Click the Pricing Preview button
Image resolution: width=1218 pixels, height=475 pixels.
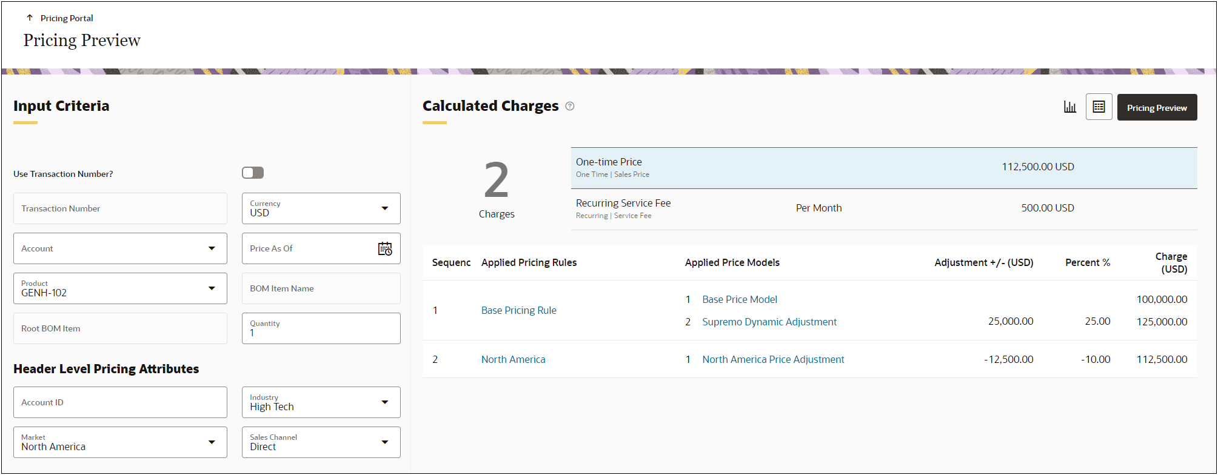1157,107
